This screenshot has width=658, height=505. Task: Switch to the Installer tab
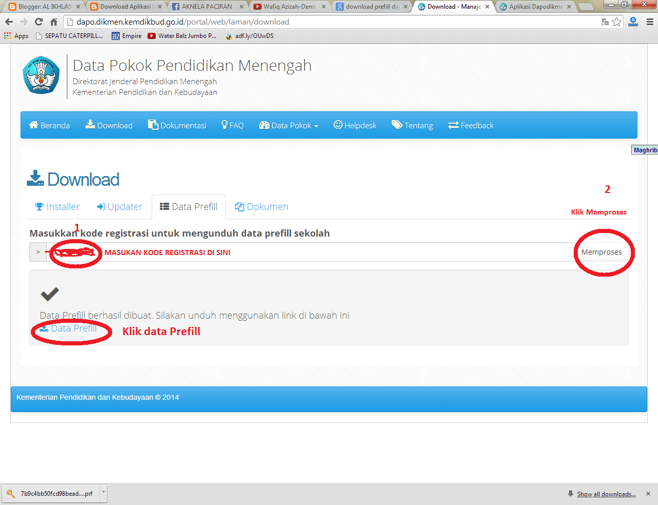pos(57,206)
